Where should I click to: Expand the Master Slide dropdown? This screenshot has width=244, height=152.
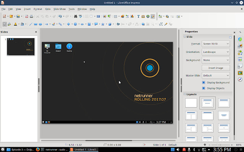coord(216,75)
